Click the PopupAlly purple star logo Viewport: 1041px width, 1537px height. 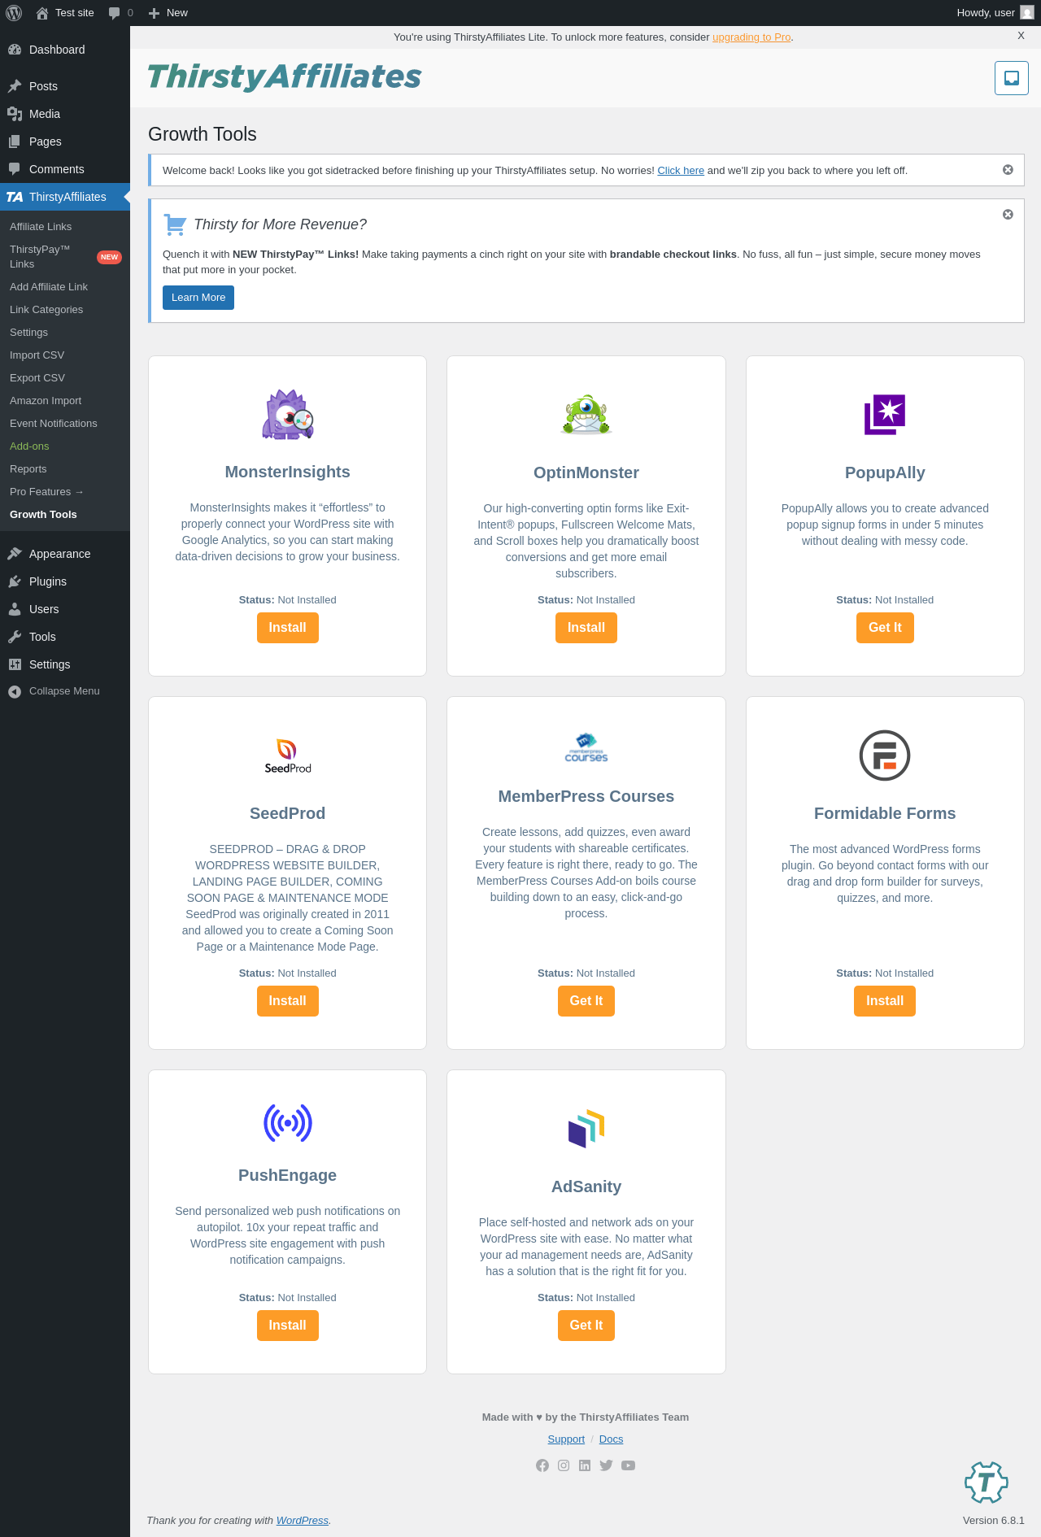pyautogui.click(x=885, y=415)
